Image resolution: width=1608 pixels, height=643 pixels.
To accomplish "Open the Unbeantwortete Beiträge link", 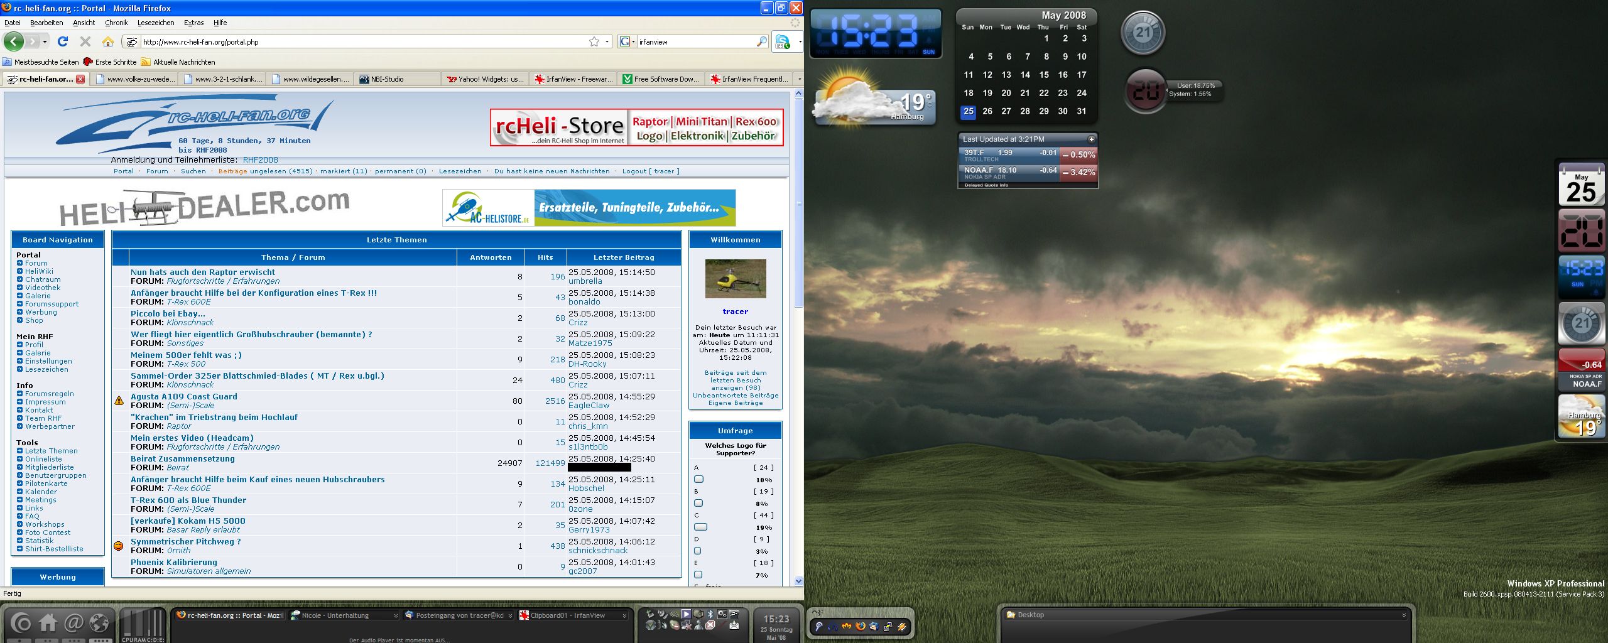I will (x=736, y=396).
